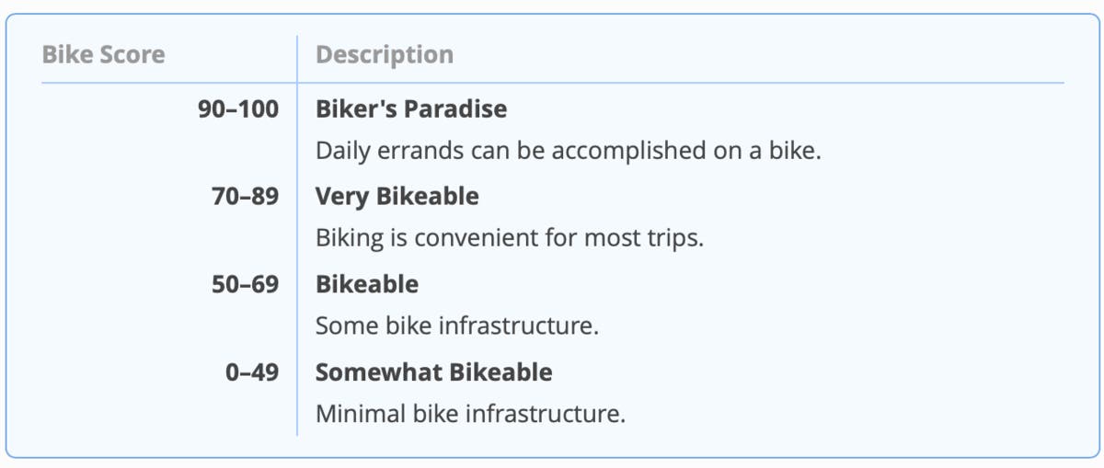Click the "Bike Score" column header
This screenshot has width=1104, height=468.
coord(103,54)
